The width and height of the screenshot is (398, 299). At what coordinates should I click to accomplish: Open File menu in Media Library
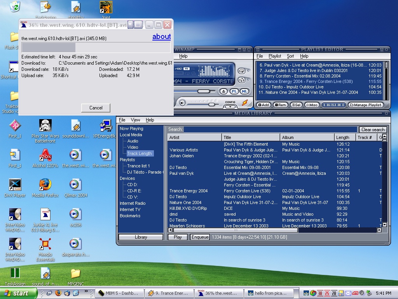[122, 120]
